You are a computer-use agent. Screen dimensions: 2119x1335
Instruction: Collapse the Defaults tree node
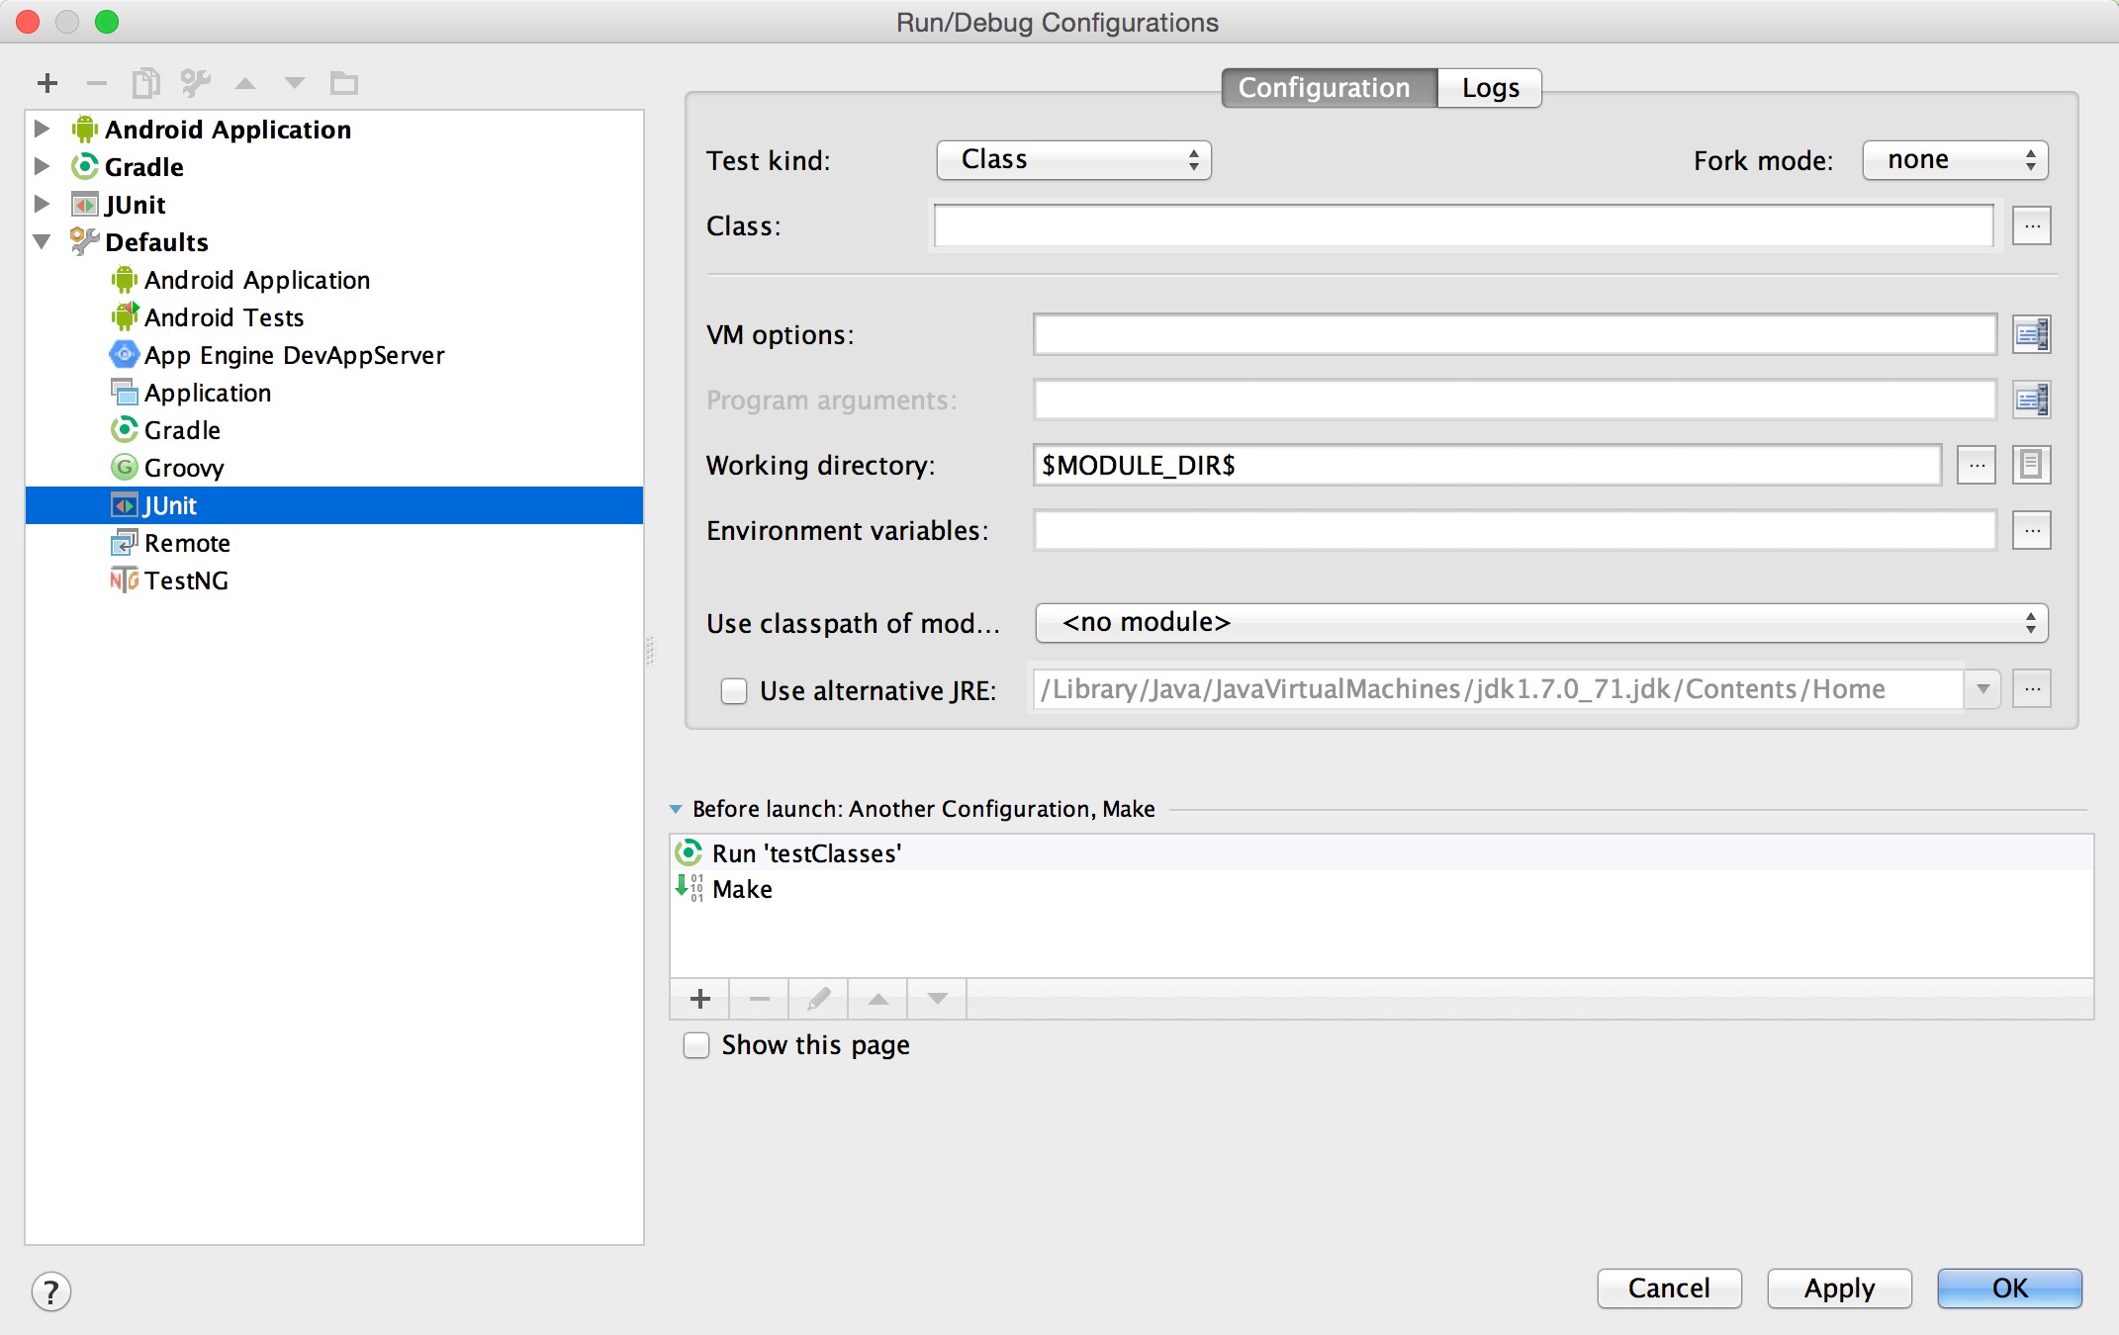point(42,241)
